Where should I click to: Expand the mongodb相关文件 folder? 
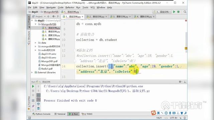tap(35, 46)
